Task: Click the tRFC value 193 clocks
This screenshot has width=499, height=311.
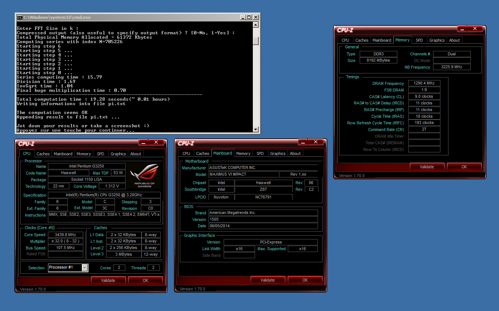Action: click(x=424, y=123)
